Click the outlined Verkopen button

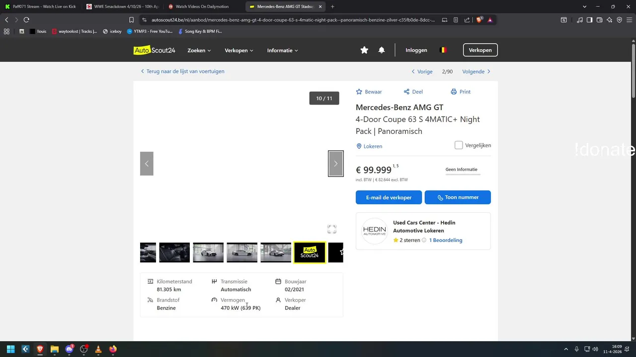[480, 50]
